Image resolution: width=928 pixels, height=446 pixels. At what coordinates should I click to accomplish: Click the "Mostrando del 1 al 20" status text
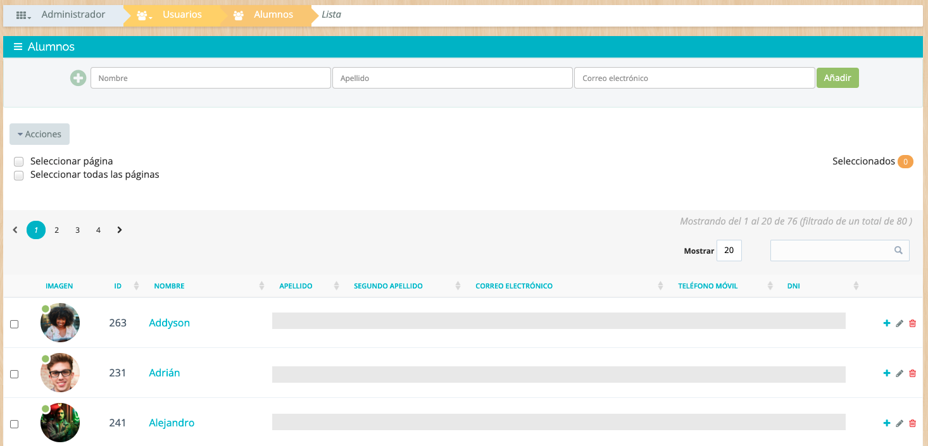coord(796,221)
